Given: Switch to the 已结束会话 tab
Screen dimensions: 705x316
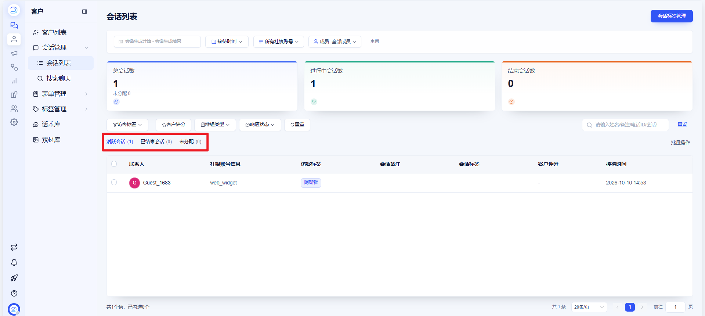Looking at the screenshot, I should click(156, 141).
